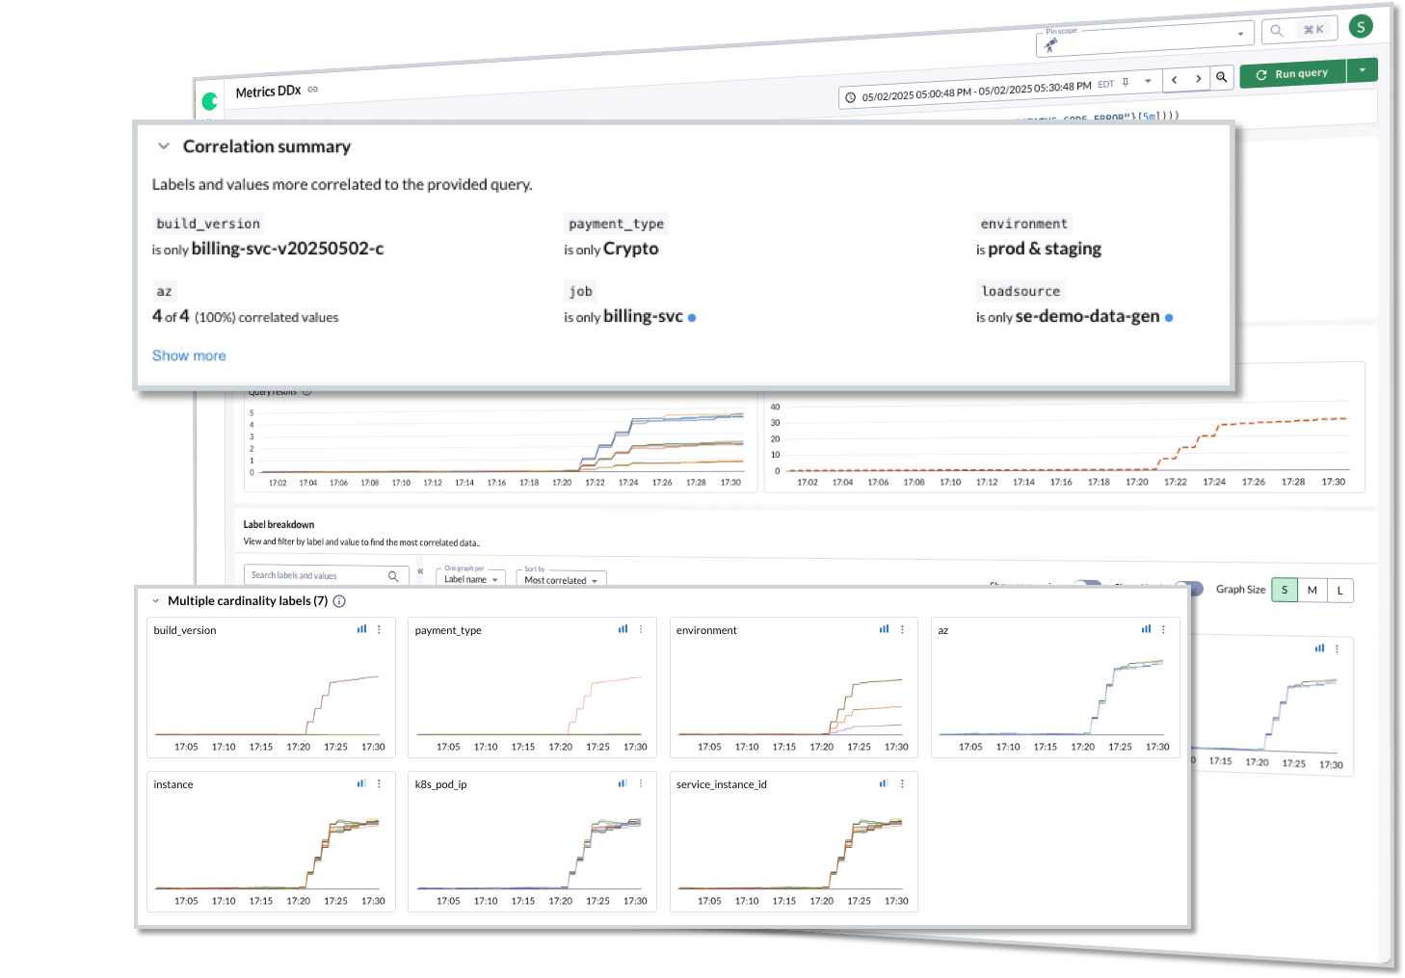Viewport: 1405px width, 978px height.
Task: Open more options on build_version card
Action: (x=380, y=629)
